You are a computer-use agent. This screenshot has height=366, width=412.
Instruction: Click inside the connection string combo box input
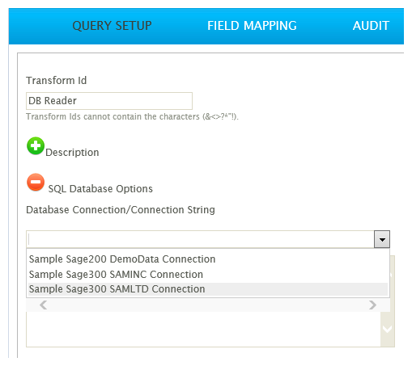pos(200,239)
